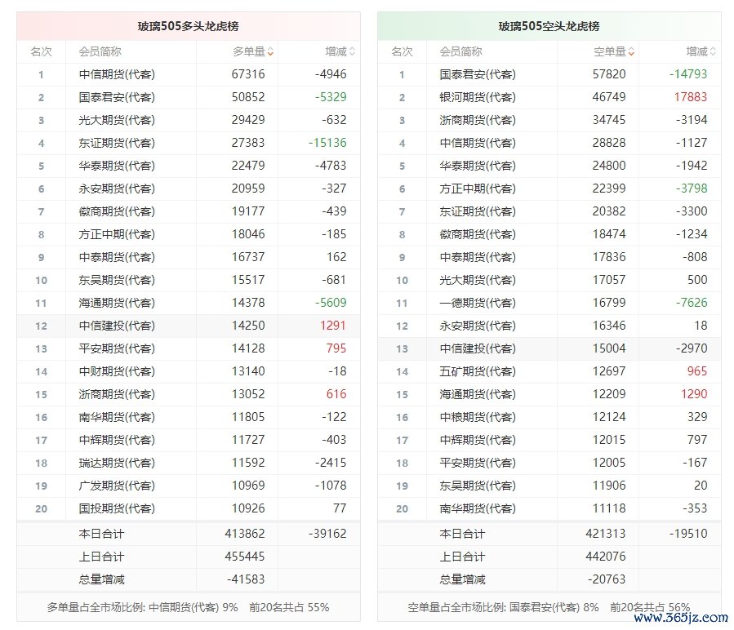Click long 总量增减 value -41583
This screenshot has height=630, width=734.
point(246,579)
